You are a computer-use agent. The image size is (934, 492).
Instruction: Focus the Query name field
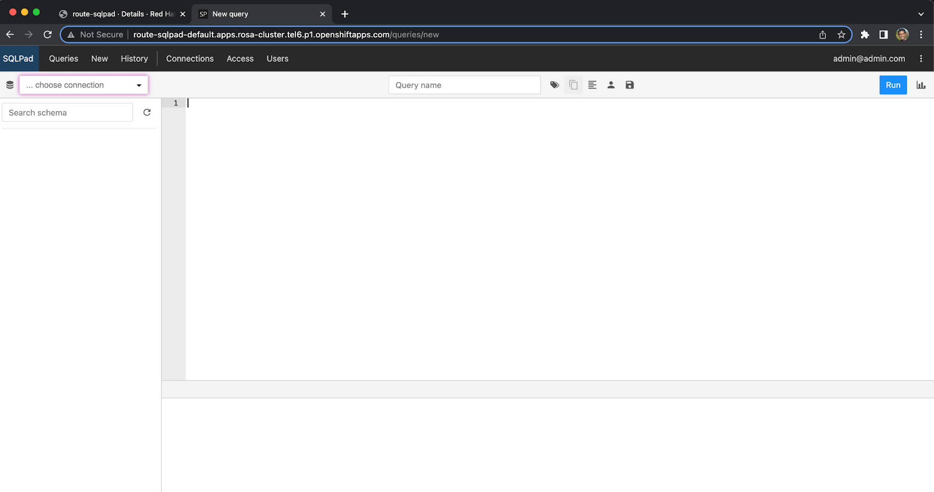pyautogui.click(x=464, y=85)
